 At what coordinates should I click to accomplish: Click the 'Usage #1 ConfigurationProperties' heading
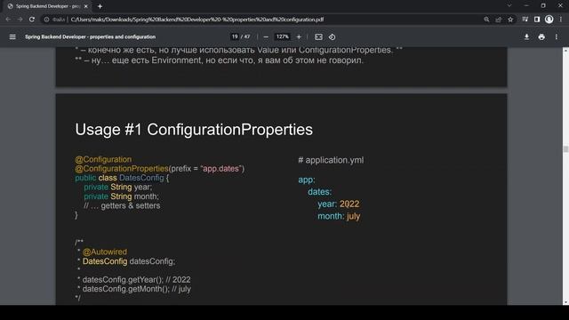click(x=194, y=130)
